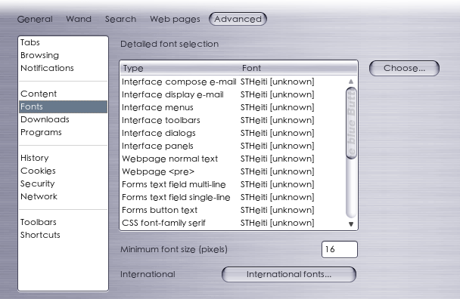Switch to the General tab
Viewport: 460px width, 299px height.
[x=35, y=20]
